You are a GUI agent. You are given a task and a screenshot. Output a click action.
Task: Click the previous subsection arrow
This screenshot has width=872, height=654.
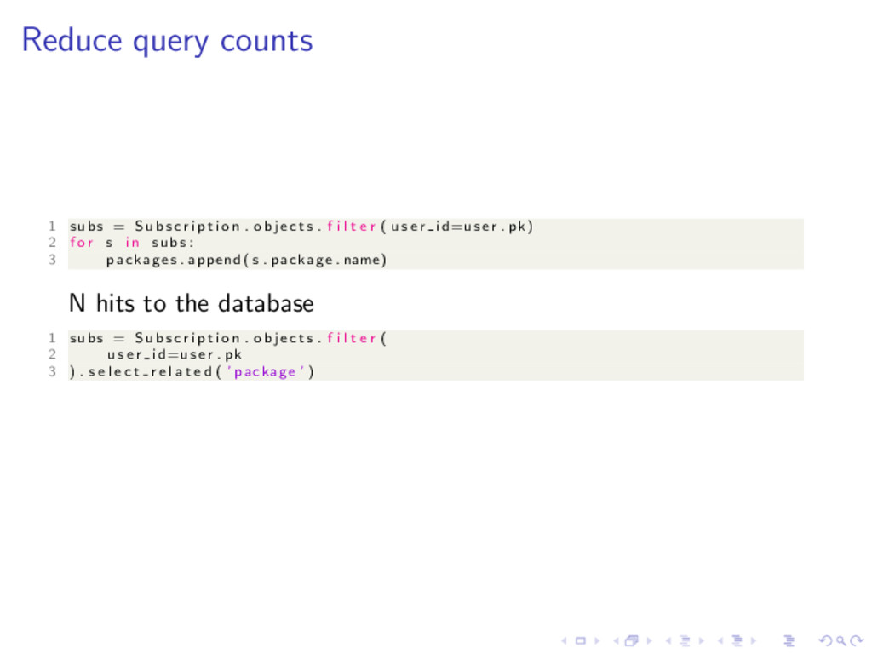(x=668, y=641)
